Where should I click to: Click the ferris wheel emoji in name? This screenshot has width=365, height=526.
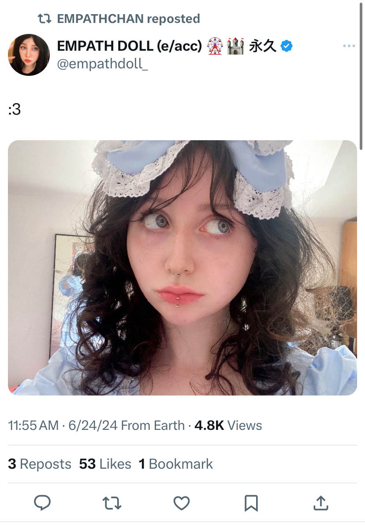point(215,46)
